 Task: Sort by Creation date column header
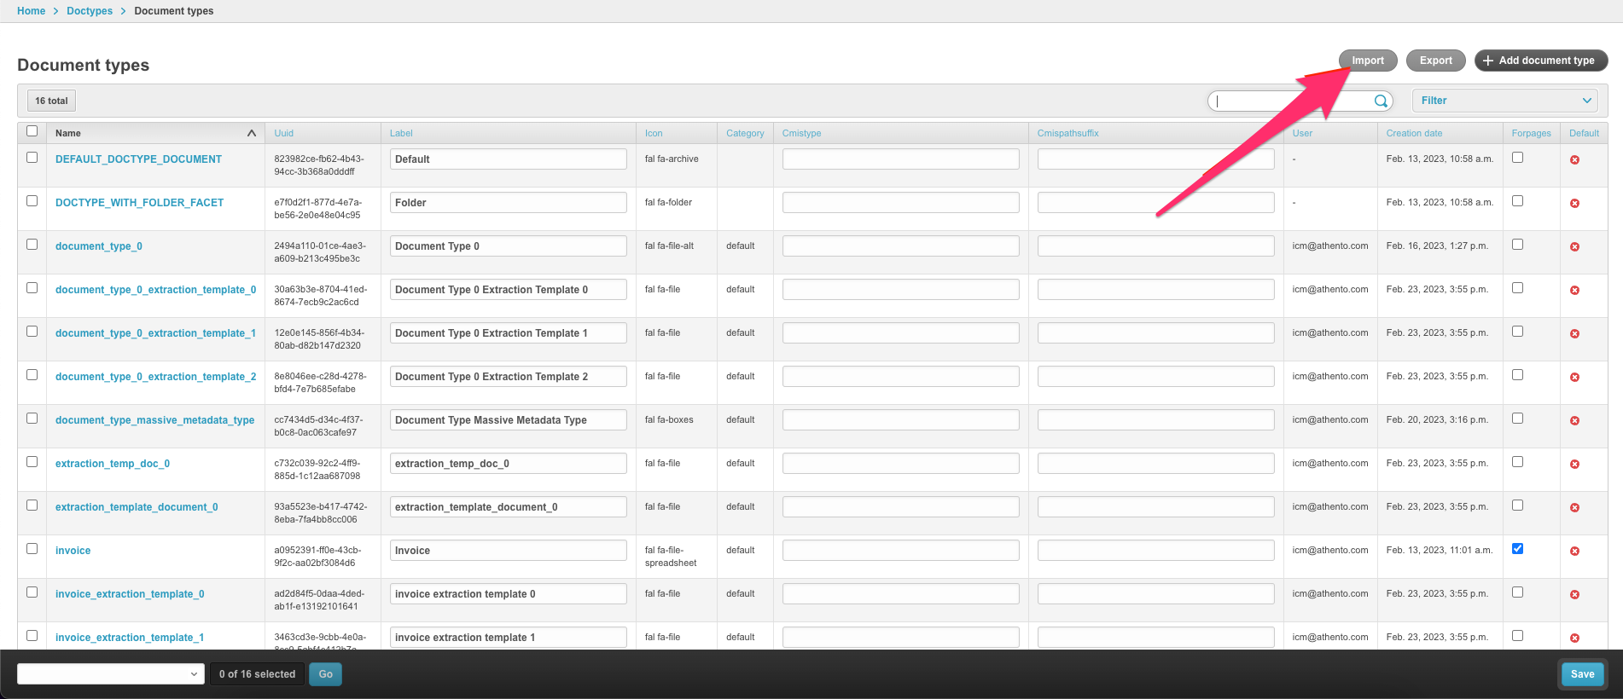[1414, 133]
